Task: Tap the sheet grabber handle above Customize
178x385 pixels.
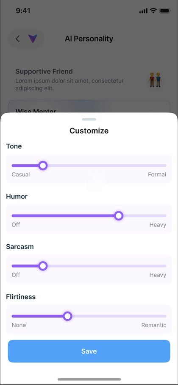Action: click(89, 119)
